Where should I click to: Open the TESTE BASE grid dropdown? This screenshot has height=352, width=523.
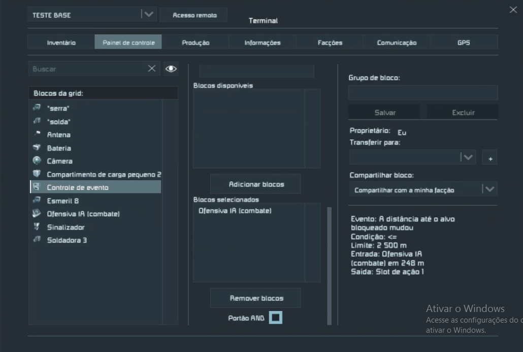click(x=148, y=15)
